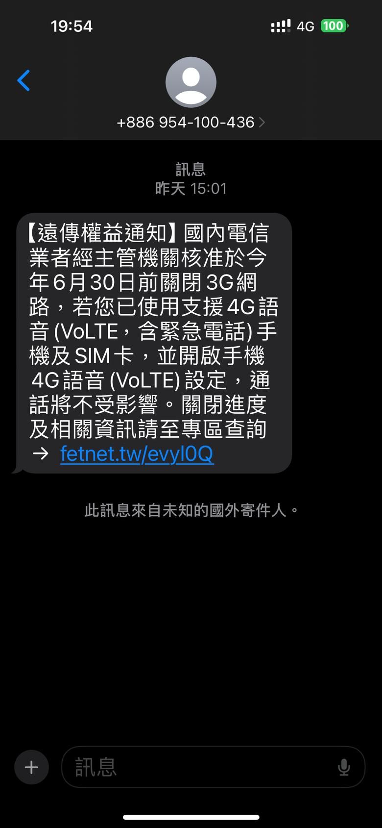
Task: Open the fetnet.tw/evyl0Q link
Action: point(137,454)
